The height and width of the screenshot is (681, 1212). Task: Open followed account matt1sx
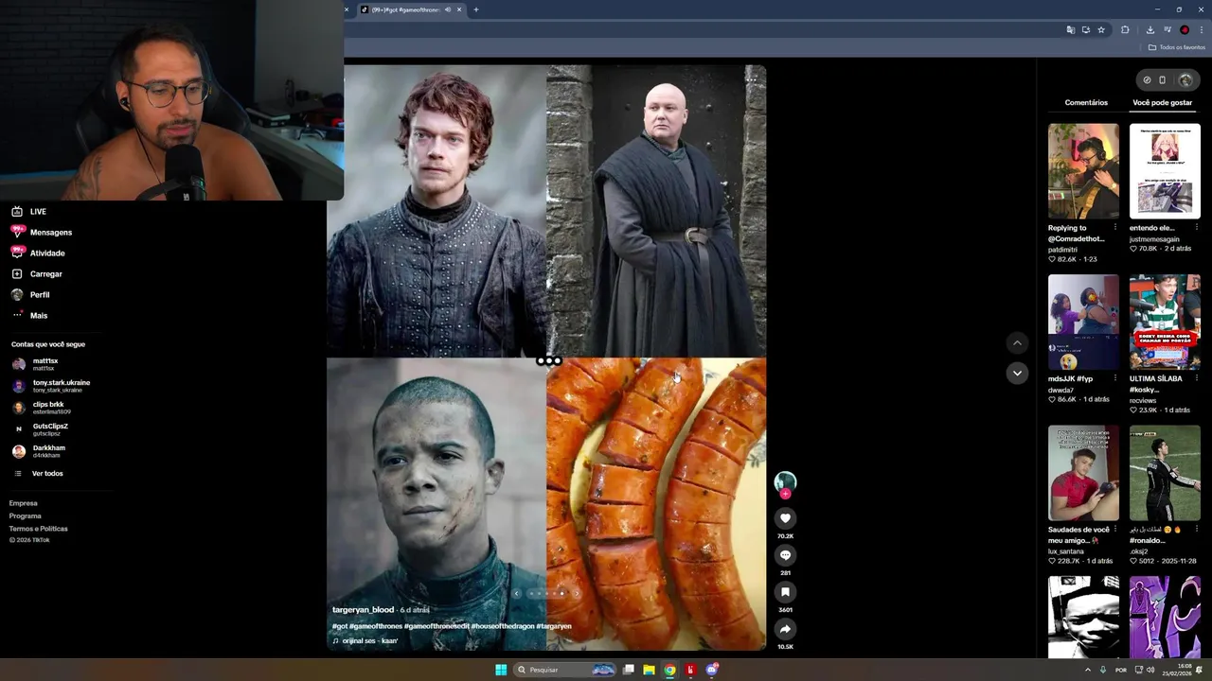[x=35, y=364]
